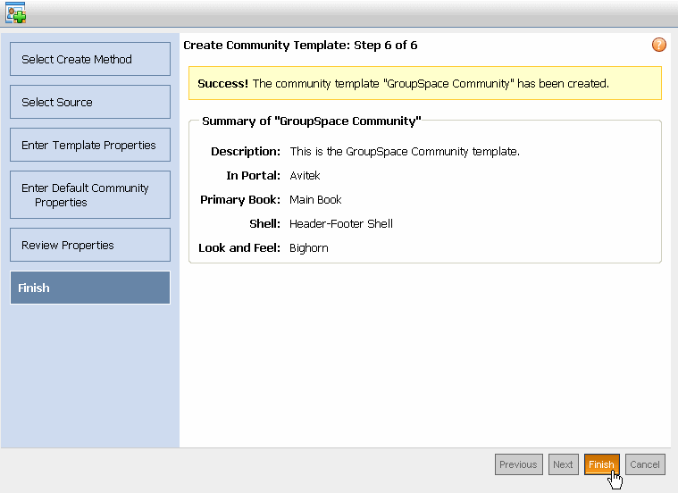Click the 'Summary of GroupSpace Community' heading
The width and height of the screenshot is (678, 493).
point(312,121)
